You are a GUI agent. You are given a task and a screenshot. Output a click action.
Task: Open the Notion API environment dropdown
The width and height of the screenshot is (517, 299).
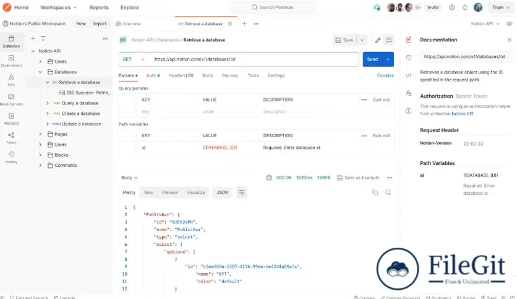point(485,23)
